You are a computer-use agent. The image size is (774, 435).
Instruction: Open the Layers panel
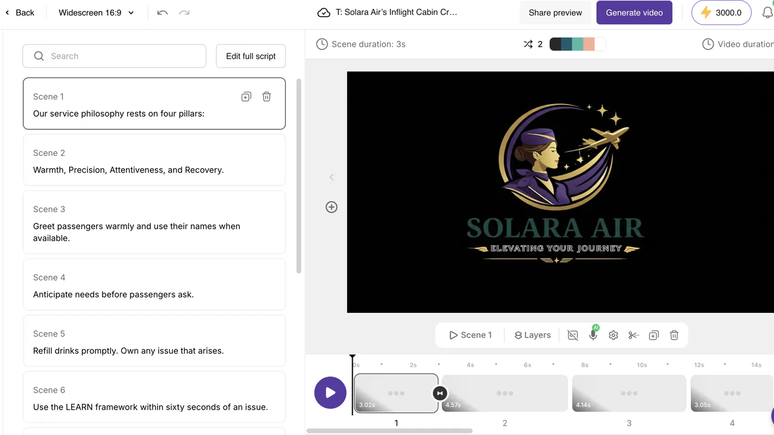click(x=532, y=335)
